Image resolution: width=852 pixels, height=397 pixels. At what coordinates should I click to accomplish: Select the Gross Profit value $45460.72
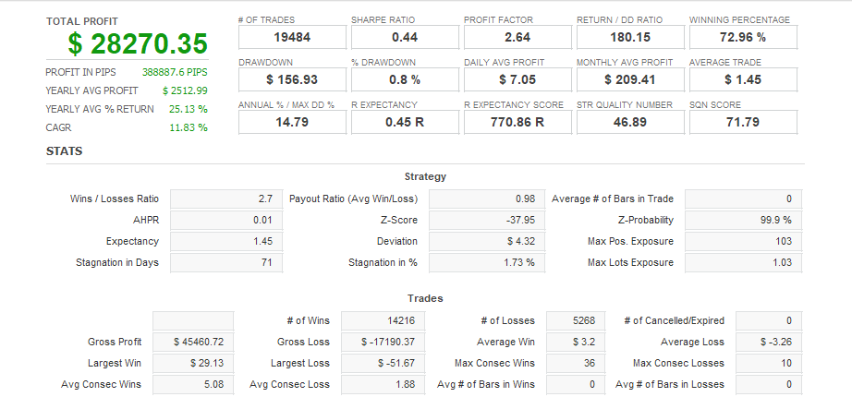pos(193,343)
